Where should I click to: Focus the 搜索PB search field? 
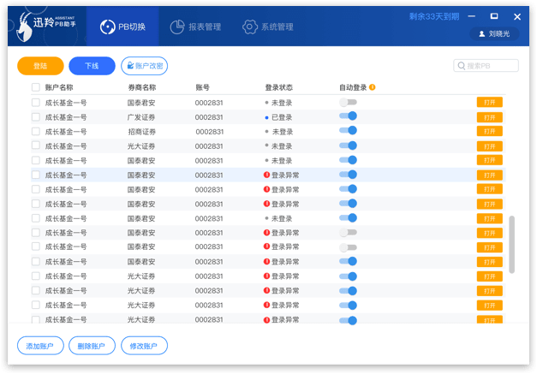point(486,66)
